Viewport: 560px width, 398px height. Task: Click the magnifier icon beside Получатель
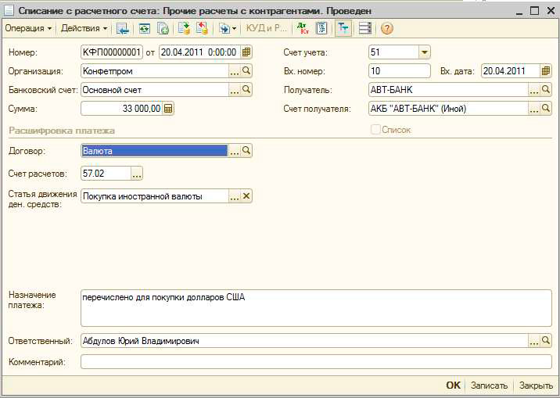[546, 90]
